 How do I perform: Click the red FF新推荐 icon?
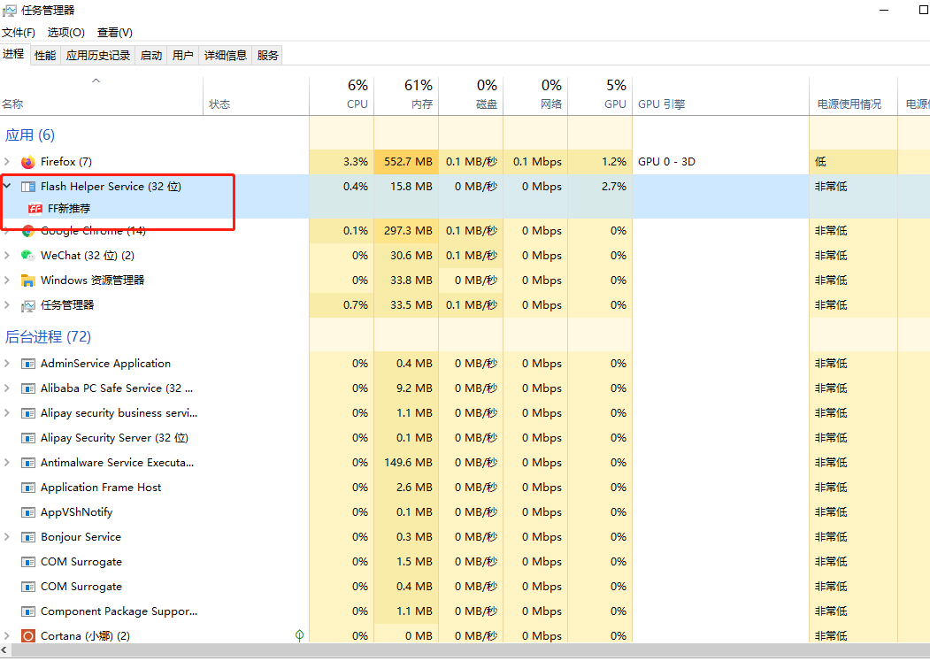click(x=35, y=208)
